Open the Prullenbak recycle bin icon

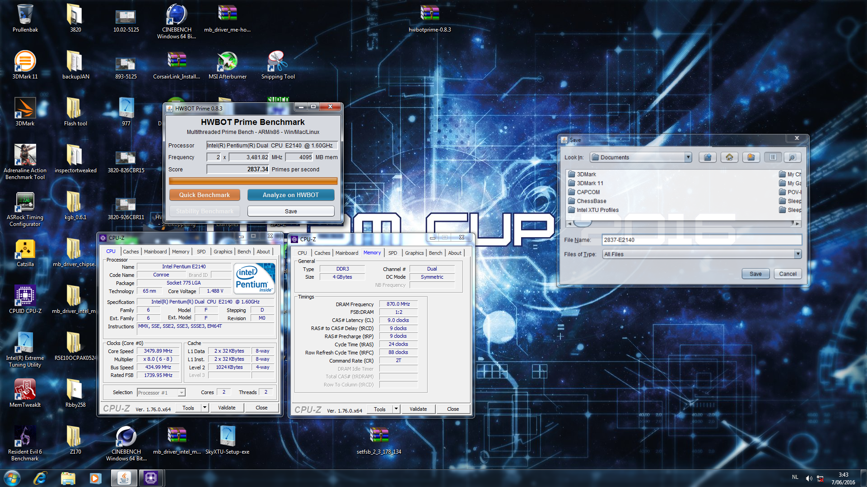[x=25, y=18]
